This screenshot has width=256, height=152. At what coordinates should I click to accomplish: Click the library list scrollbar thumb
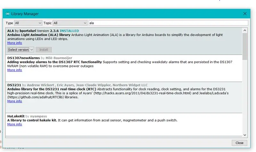[x=245, y=46]
